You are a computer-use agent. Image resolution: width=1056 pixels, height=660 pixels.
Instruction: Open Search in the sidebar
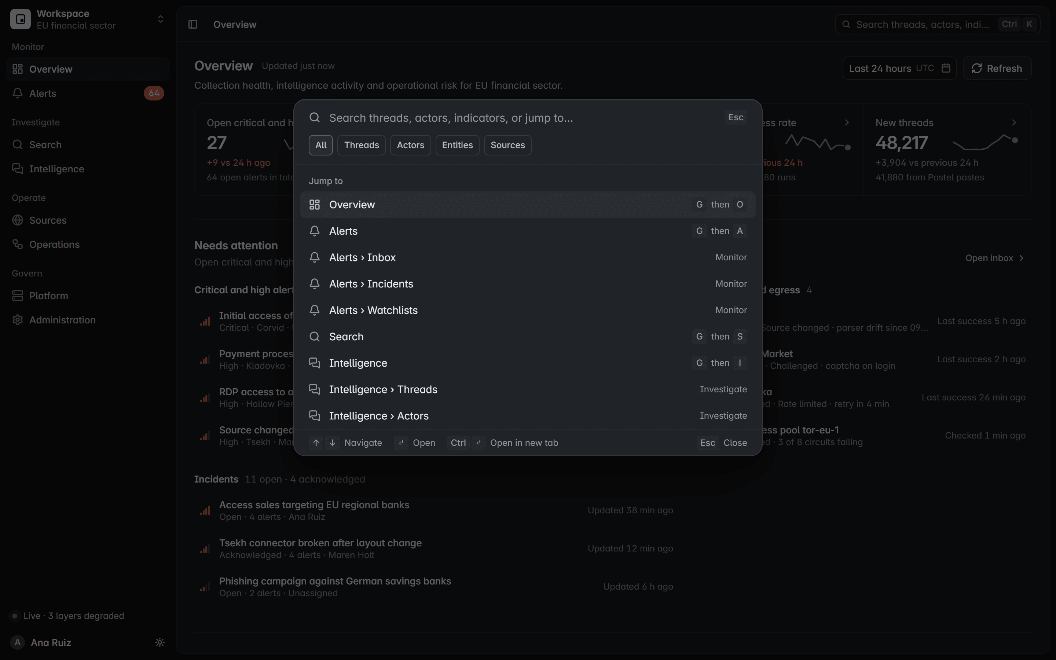(88, 144)
